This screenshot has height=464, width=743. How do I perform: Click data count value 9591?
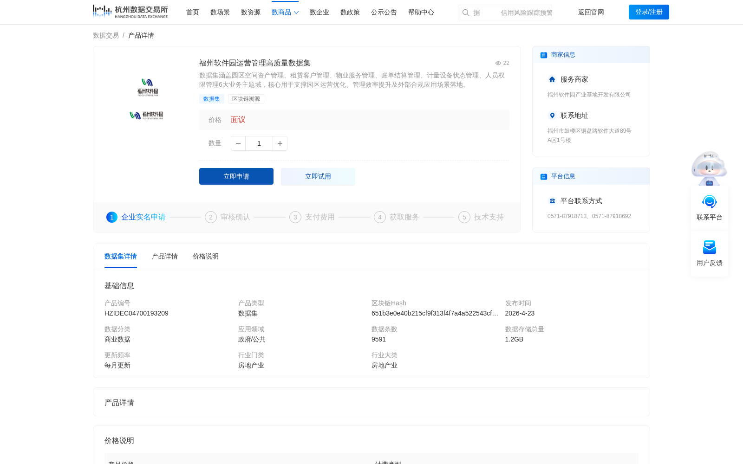click(378, 339)
